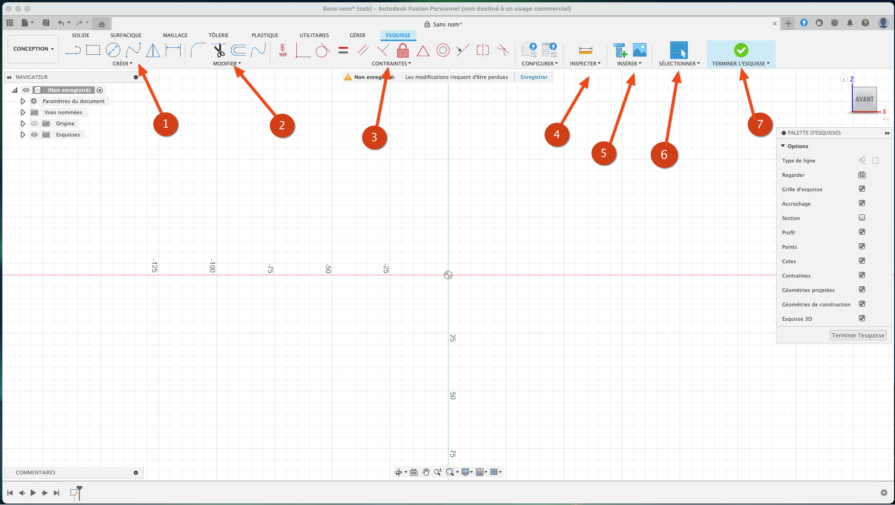895x505 pixels.
Task: Toggle Esquisse 3D checkbox
Action: point(862,318)
